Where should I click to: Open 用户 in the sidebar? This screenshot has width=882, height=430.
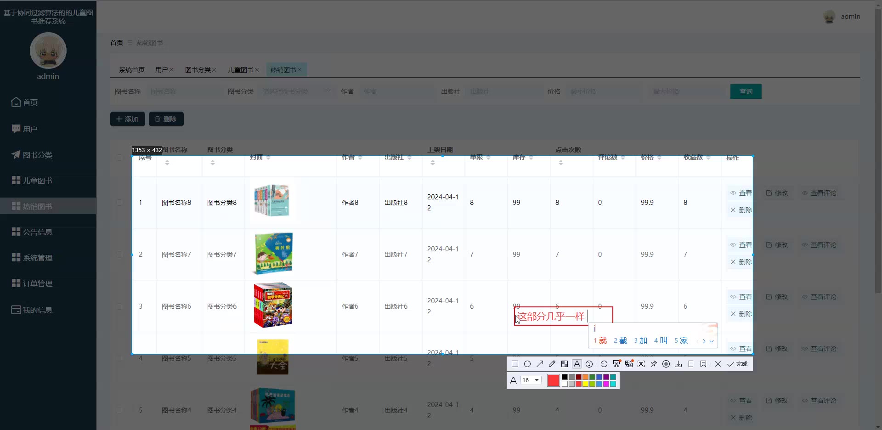coord(48,129)
